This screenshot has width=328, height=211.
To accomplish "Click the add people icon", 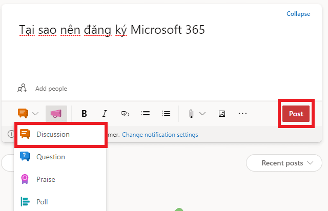I will pyautogui.click(x=22, y=88).
